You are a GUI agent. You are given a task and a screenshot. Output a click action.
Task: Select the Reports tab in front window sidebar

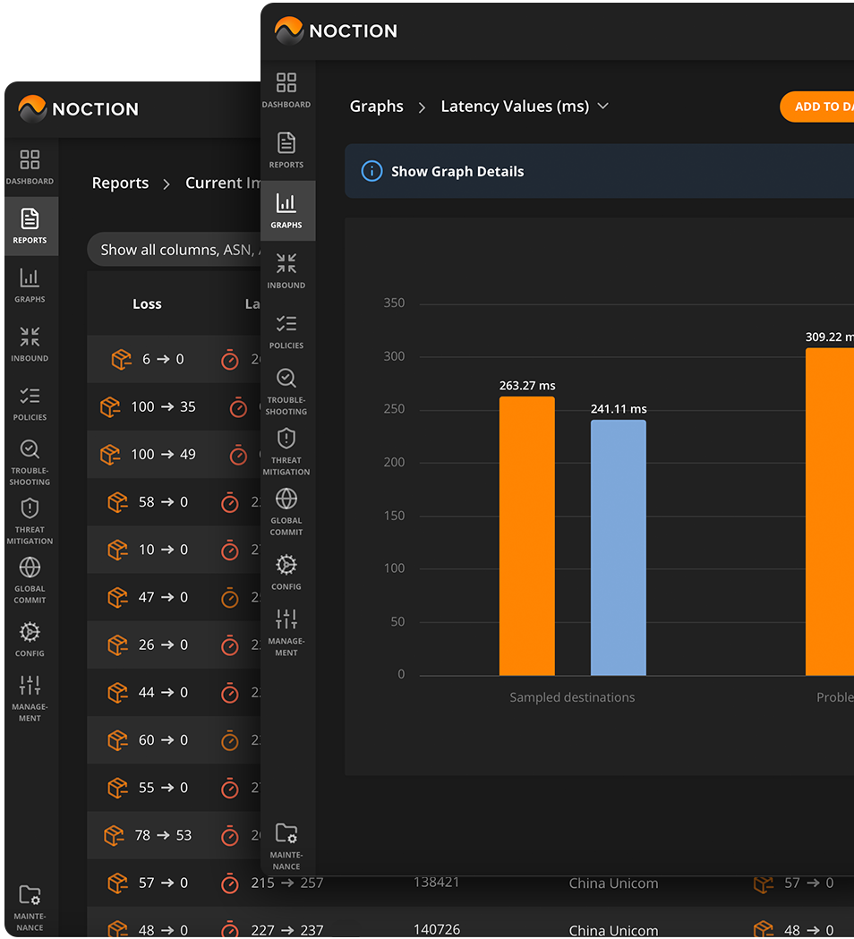tap(286, 150)
